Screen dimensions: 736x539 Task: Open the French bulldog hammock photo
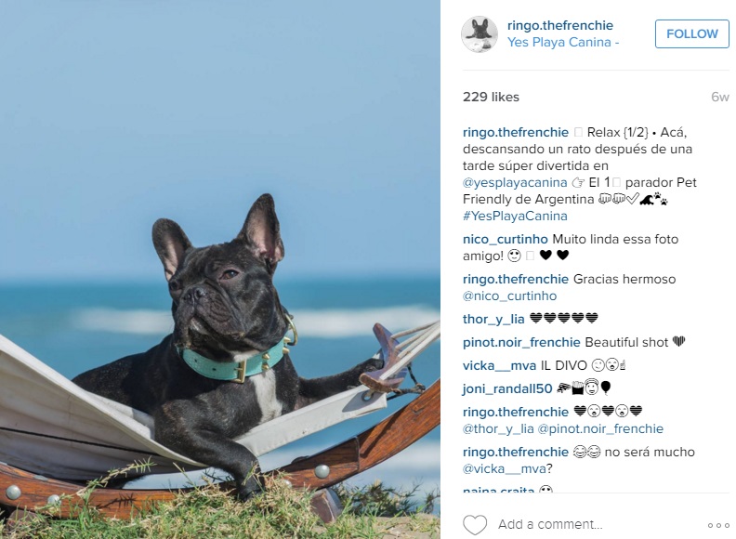click(220, 269)
